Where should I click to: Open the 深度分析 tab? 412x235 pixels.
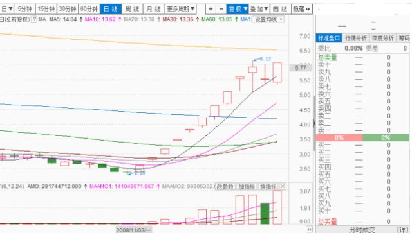(382, 39)
